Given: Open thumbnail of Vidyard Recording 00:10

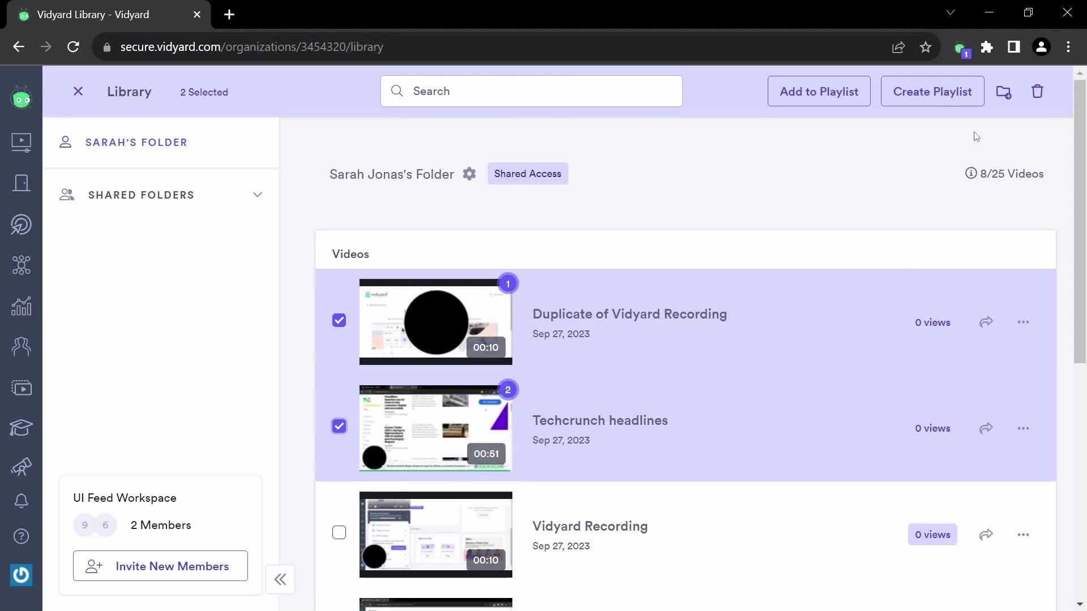Looking at the screenshot, I should click(x=436, y=535).
